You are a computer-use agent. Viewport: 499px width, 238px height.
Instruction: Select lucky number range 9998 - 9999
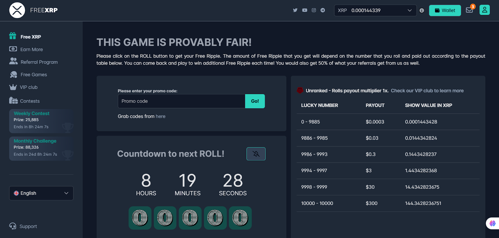(x=314, y=187)
